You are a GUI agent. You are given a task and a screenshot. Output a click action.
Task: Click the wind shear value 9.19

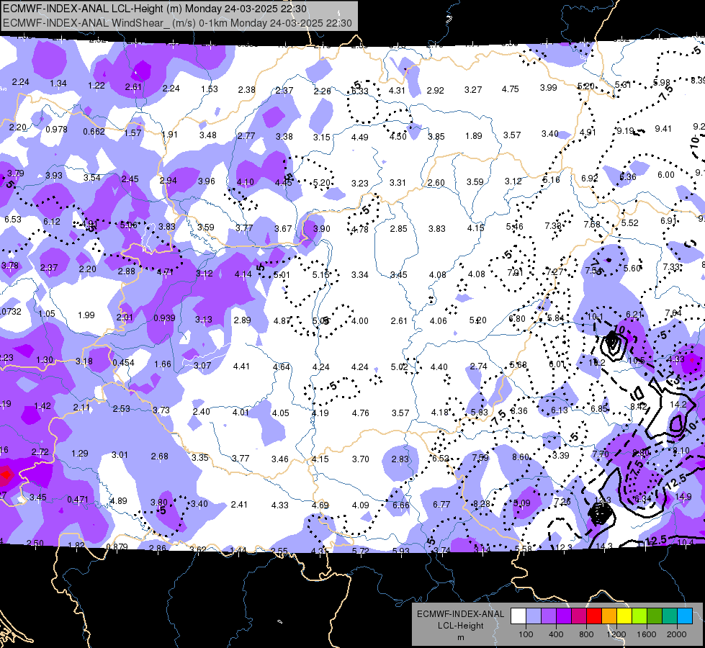pyautogui.click(x=625, y=131)
